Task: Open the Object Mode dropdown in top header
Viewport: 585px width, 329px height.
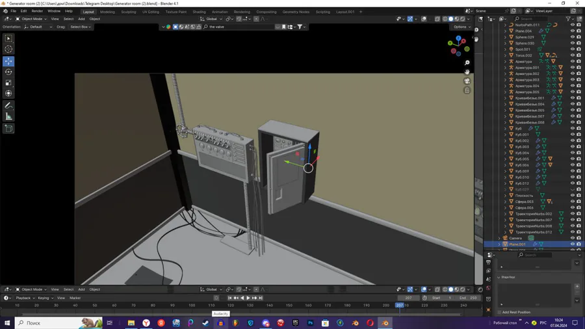Action: click(x=31, y=19)
